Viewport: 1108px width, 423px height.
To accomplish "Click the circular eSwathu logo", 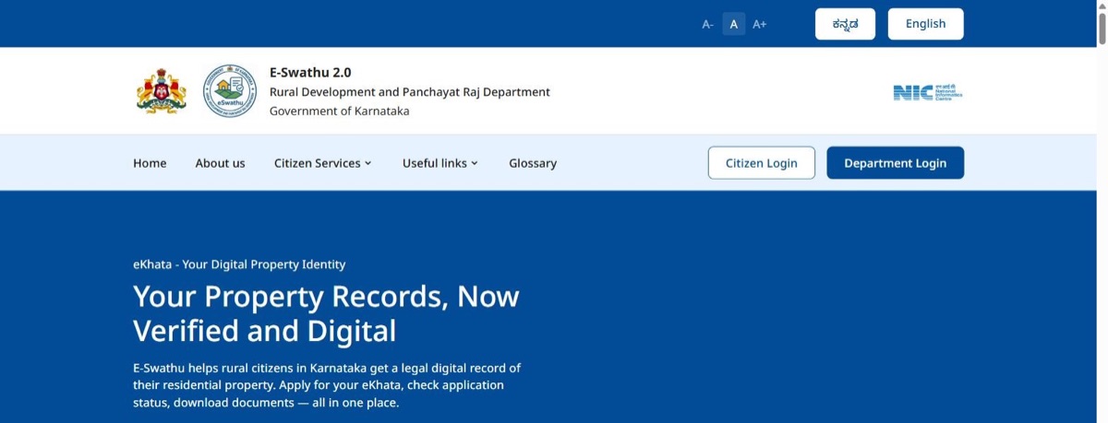I will point(229,90).
